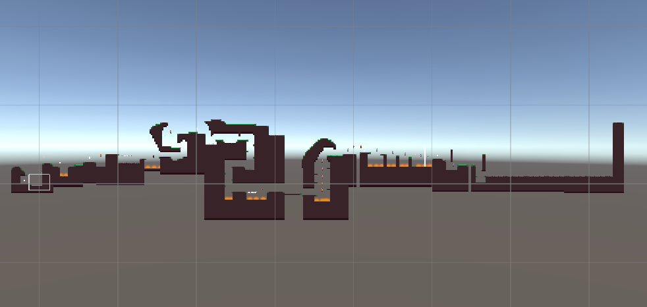Viewport: 647px width, 307px height.
Task: Select the thin platform between central structure and arch
Action: coord(293,194)
